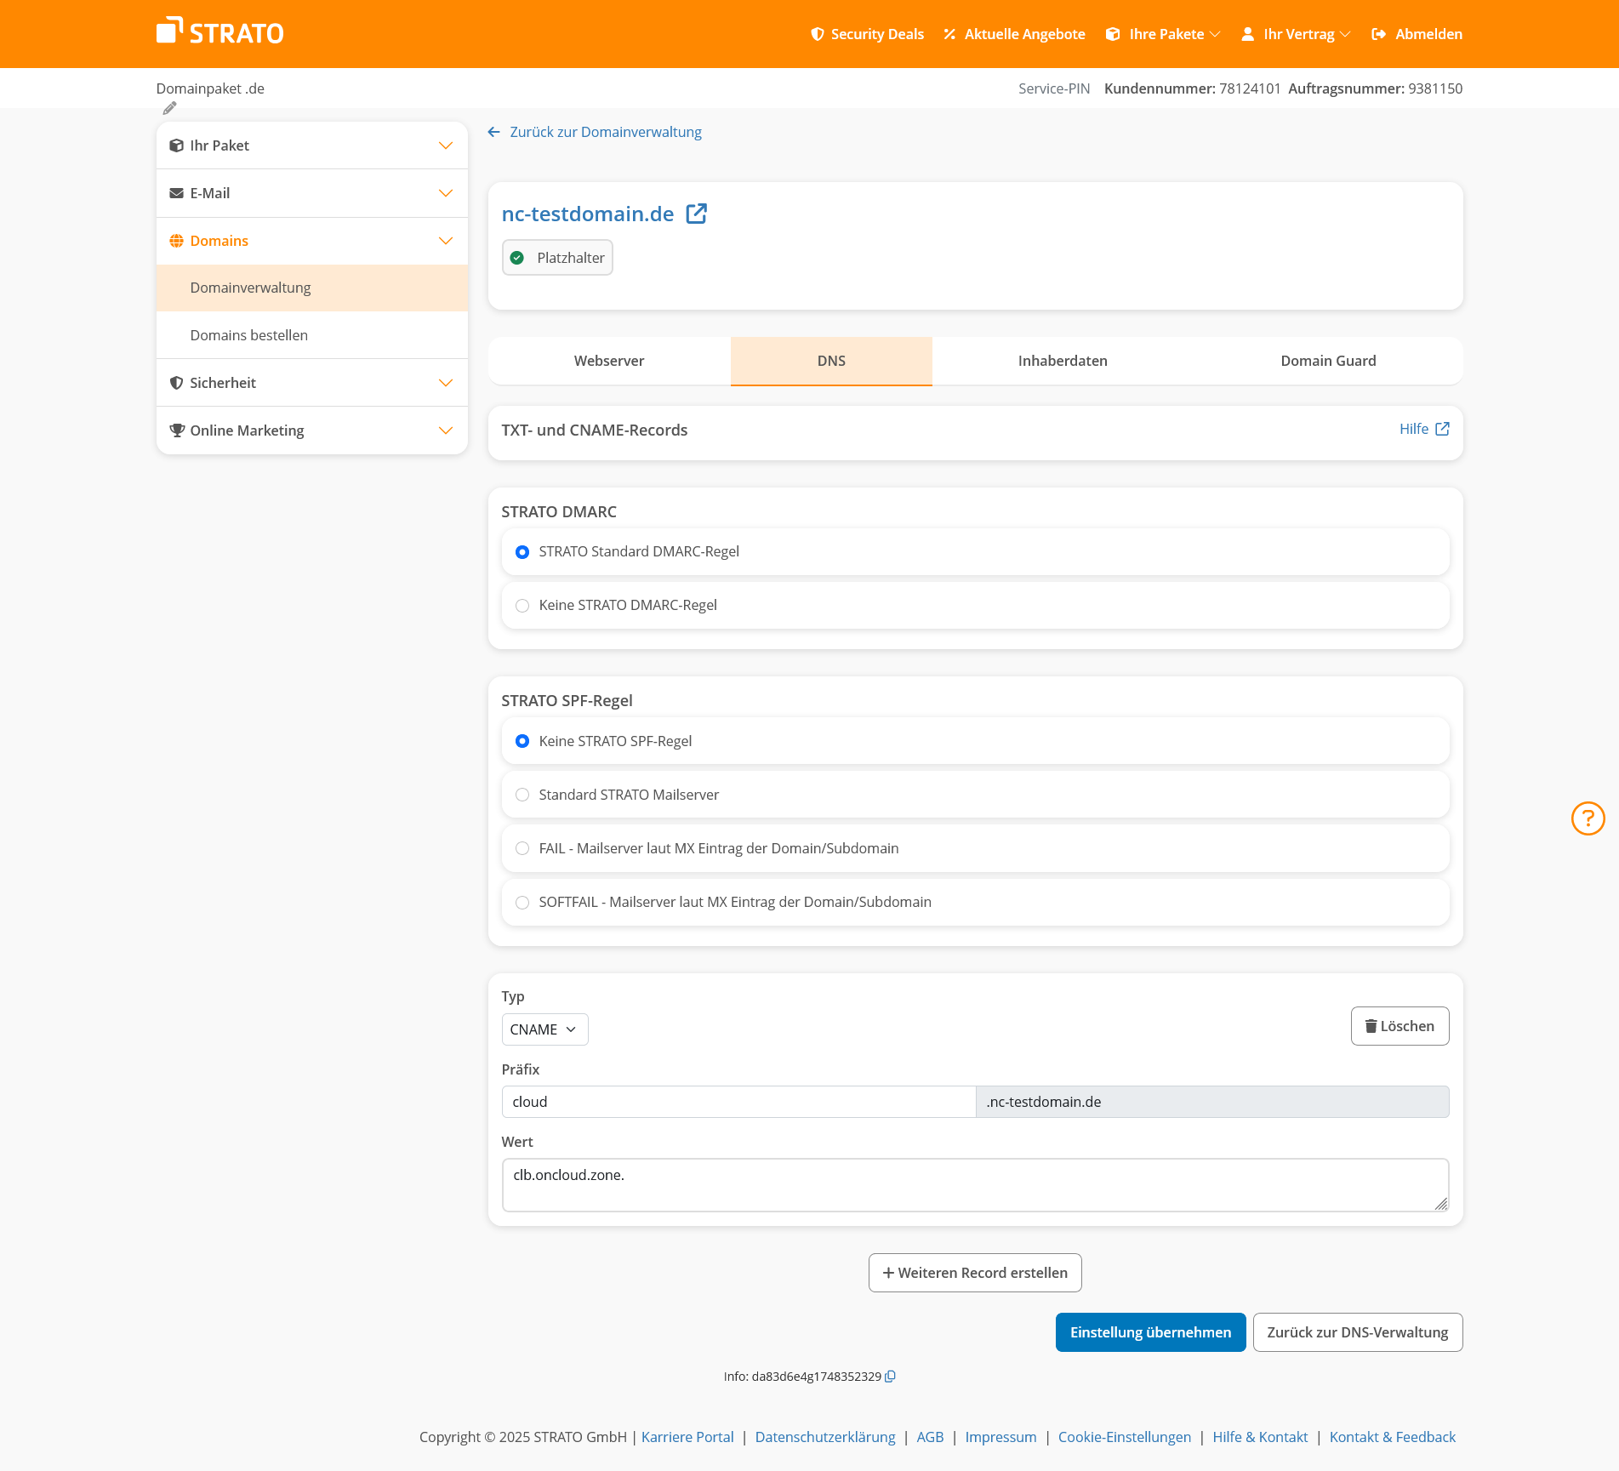Open Kontakt & Feedback footer link
Screen dimensions: 1619x1471
(x=1393, y=1437)
